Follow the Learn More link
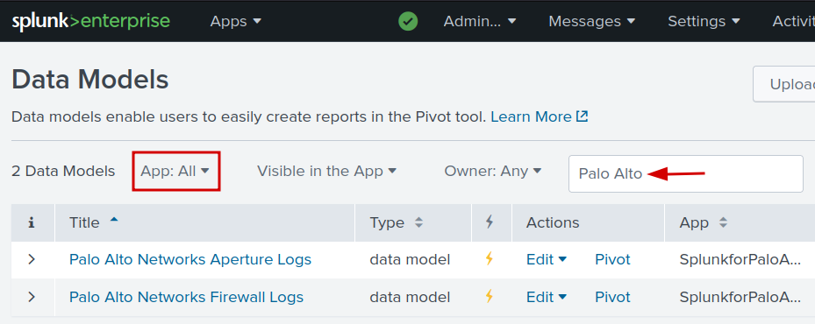This screenshot has height=324, width=815. click(x=539, y=116)
